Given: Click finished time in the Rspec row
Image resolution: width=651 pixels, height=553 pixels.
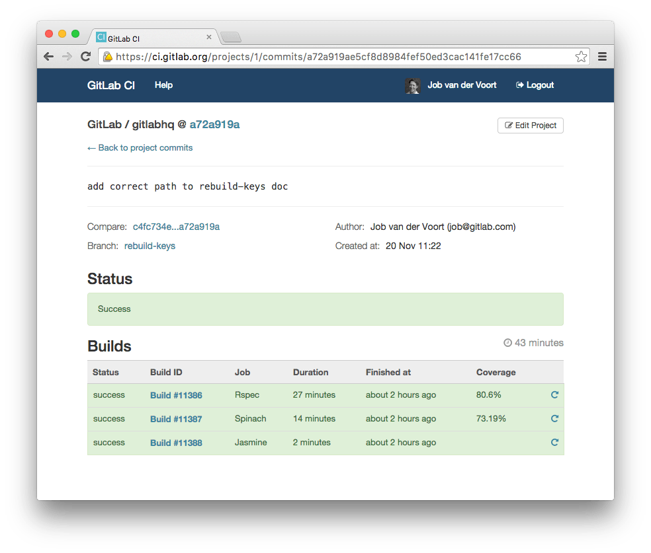Looking at the screenshot, I should coord(401,394).
